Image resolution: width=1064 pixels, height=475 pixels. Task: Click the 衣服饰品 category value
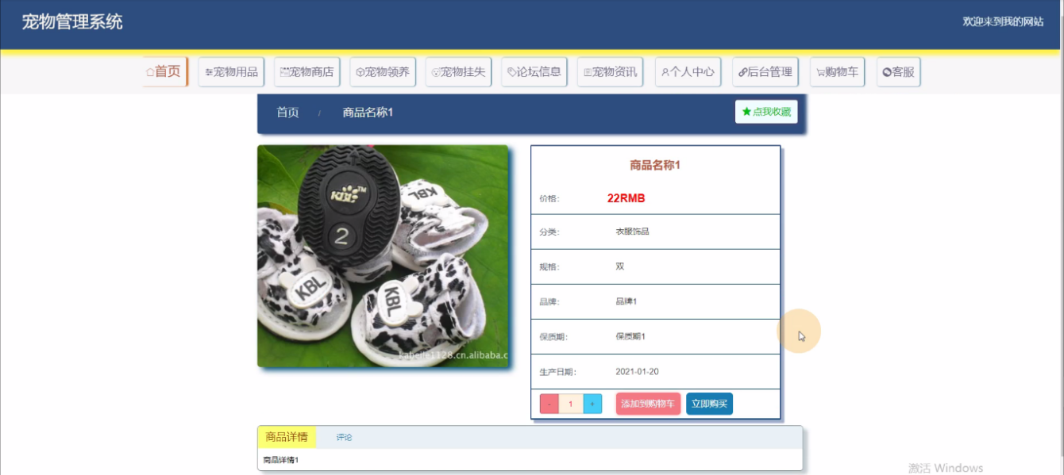[632, 232]
